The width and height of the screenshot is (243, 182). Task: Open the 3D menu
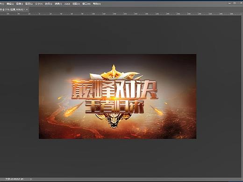67,4
